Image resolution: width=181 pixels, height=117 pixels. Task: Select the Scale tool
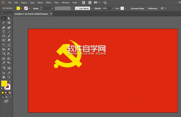(9, 45)
